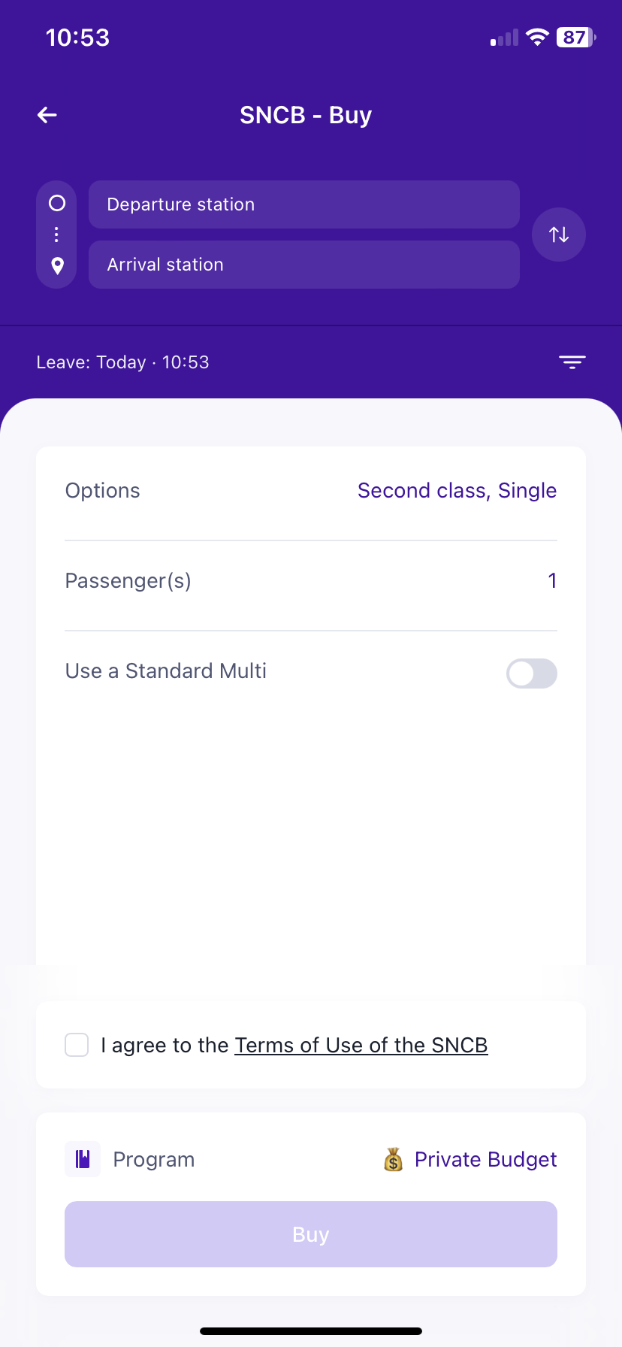Image resolution: width=622 pixels, height=1347 pixels.
Task: Tap the Program bookmark icon
Action: pos(83,1159)
